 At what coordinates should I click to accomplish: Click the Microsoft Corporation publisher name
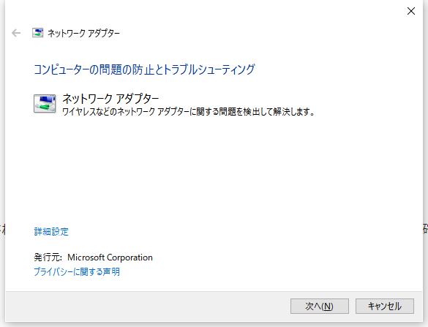[x=110, y=258]
